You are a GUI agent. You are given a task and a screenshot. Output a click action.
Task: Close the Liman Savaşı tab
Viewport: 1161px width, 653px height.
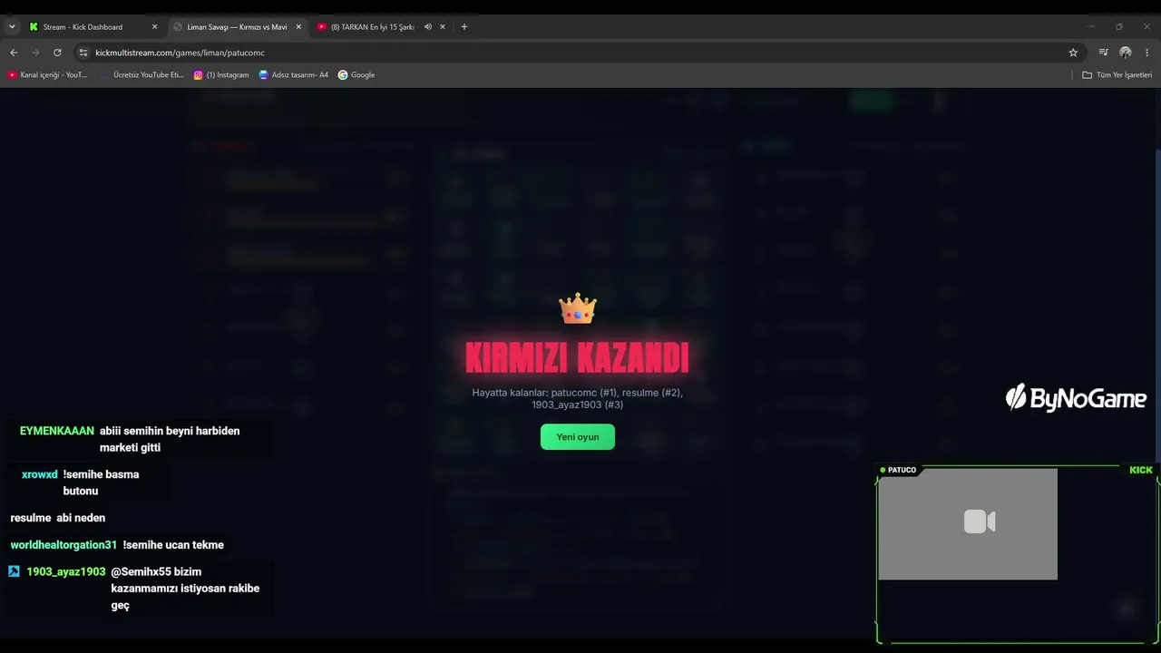[x=298, y=26]
